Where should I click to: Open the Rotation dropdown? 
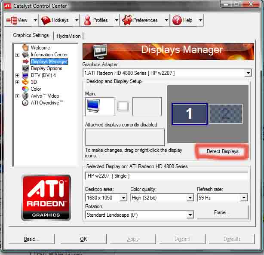190,215
